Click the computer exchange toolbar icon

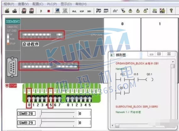[x=57, y=11]
